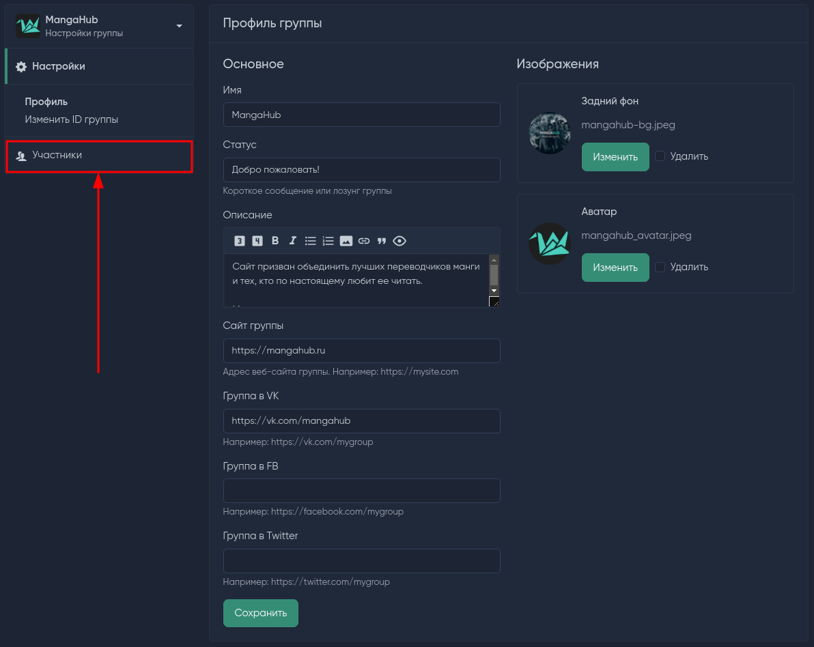Focus the empty Группа в FB field
814x647 pixels.
[361, 491]
